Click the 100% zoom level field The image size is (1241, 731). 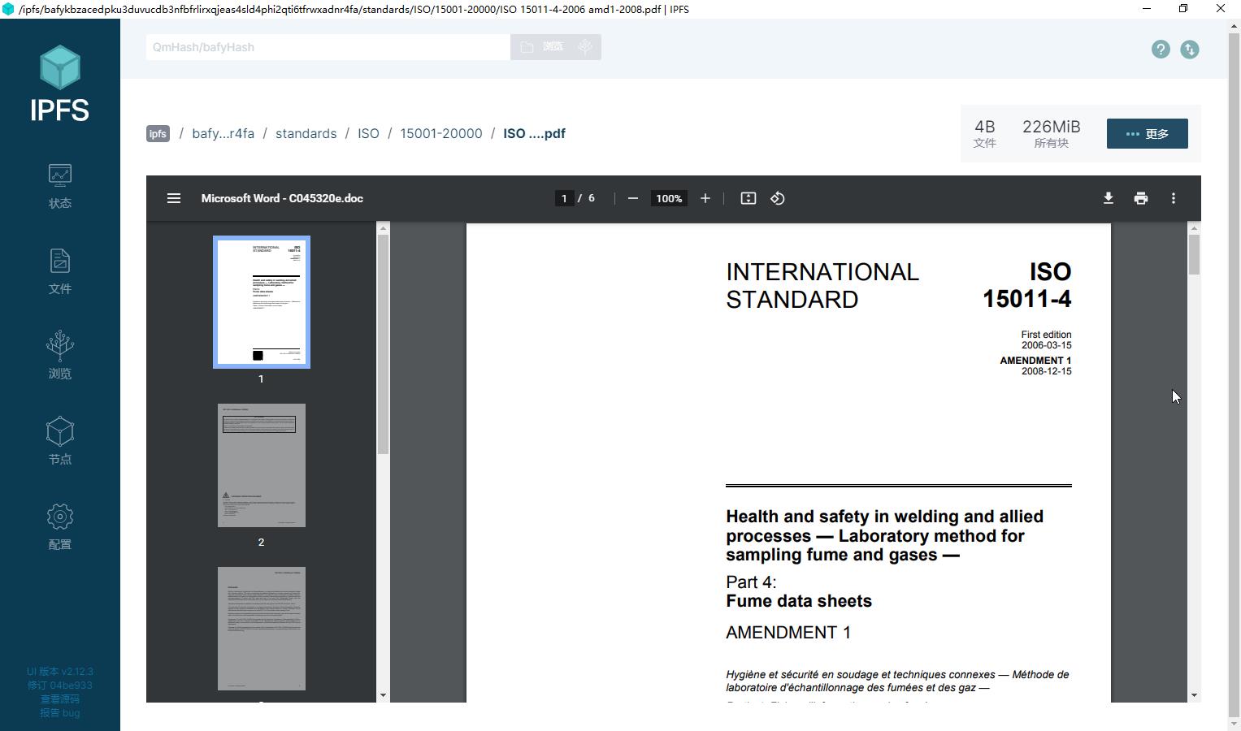coord(669,198)
